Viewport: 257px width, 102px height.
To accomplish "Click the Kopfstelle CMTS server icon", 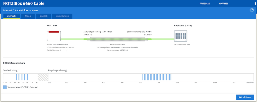I will [180, 36].
